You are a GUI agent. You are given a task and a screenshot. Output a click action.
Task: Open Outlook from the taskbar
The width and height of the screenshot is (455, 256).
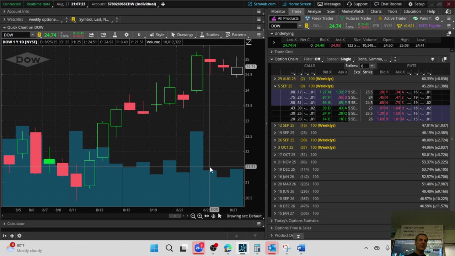[272, 248]
